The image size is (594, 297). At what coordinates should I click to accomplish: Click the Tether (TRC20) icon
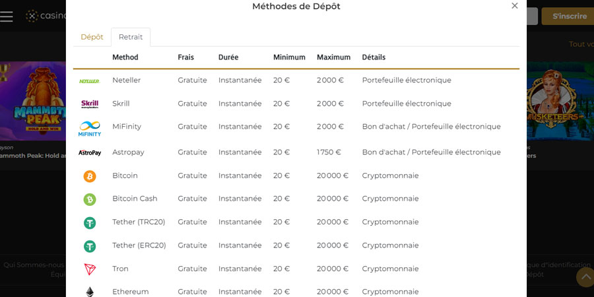coord(90,223)
